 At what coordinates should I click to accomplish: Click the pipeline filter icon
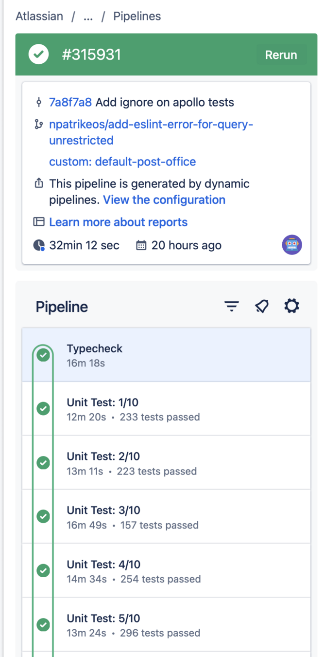click(x=232, y=306)
